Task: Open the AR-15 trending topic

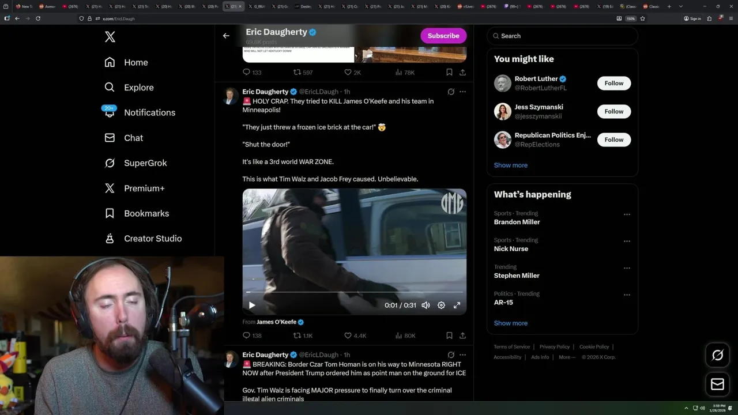Action: pos(503,302)
